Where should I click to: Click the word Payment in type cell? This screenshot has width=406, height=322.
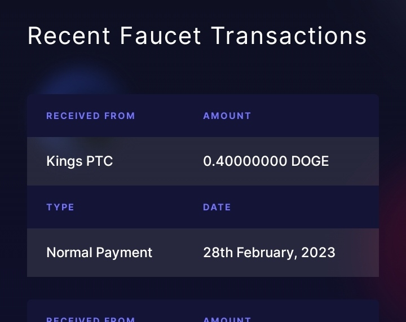point(124,253)
